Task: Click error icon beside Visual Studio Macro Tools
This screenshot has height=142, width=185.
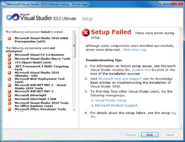Action: point(9,59)
